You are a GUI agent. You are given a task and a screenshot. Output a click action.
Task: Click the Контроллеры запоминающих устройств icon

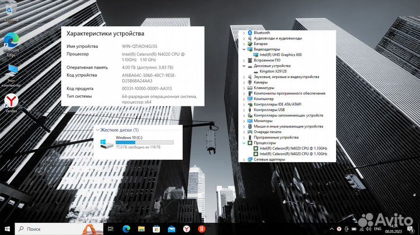click(x=250, y=115)
